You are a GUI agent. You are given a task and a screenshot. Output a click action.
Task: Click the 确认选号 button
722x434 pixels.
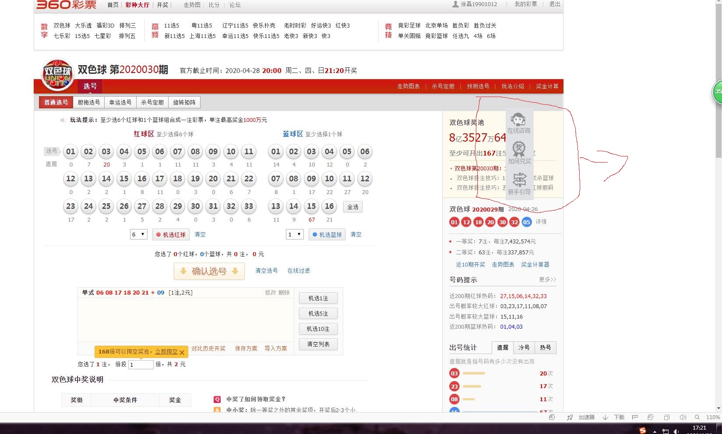tap(209, 271)
